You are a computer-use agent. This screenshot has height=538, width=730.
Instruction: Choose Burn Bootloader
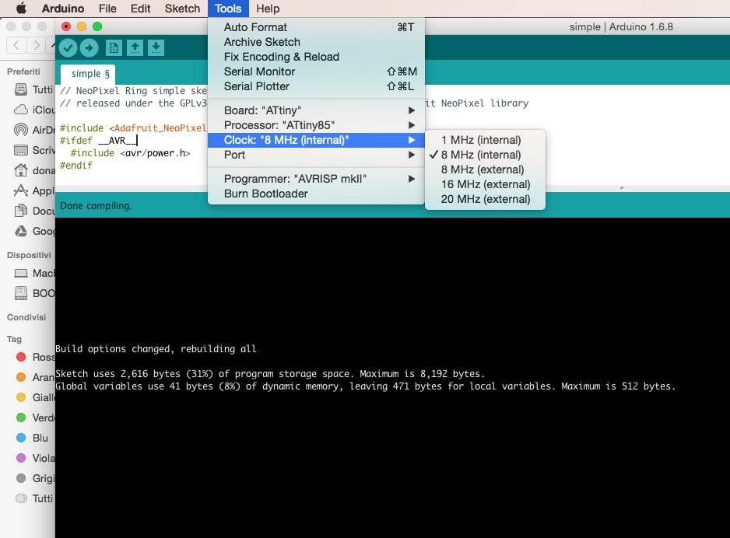click(316, 194)
